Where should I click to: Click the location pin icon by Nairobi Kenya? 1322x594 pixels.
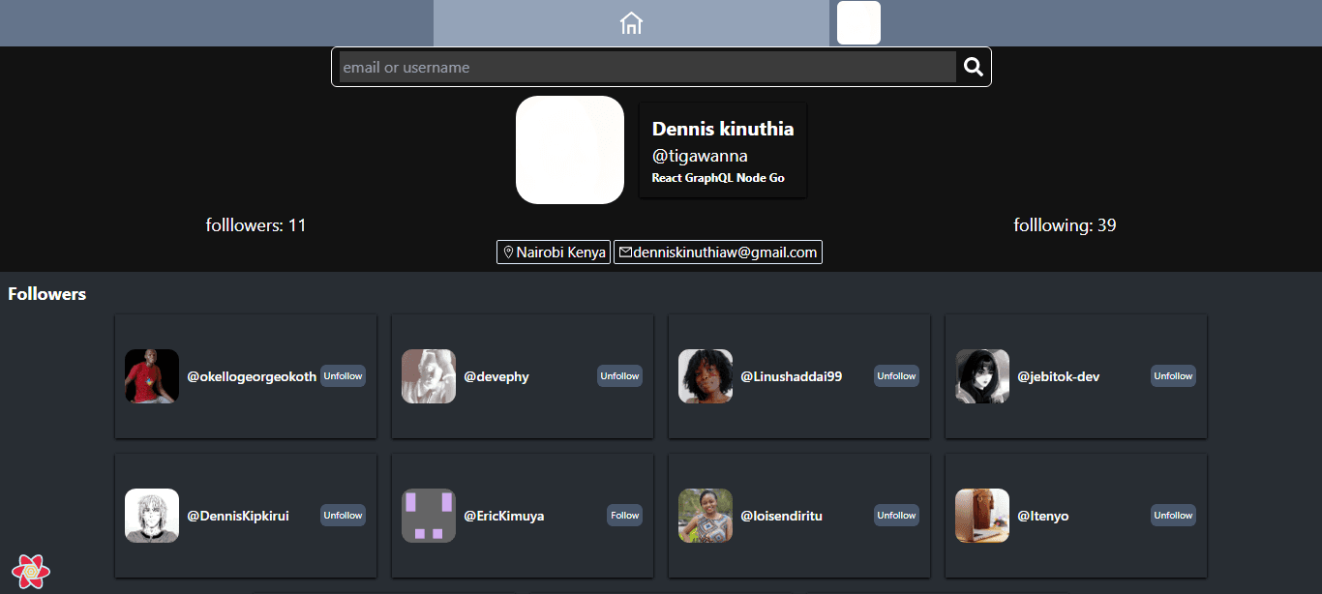(x=508, y=252)
